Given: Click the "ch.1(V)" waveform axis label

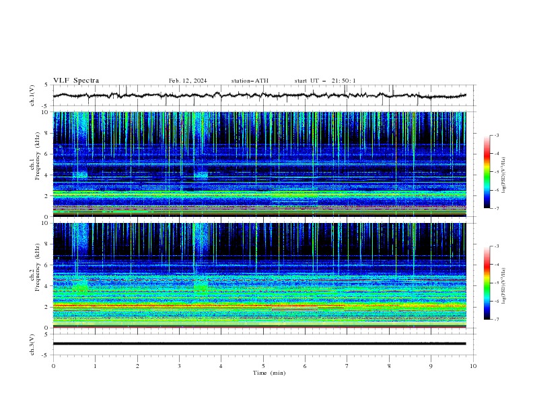Looking at the screenshot, I should pyautogui.click(x=32, y=95).
